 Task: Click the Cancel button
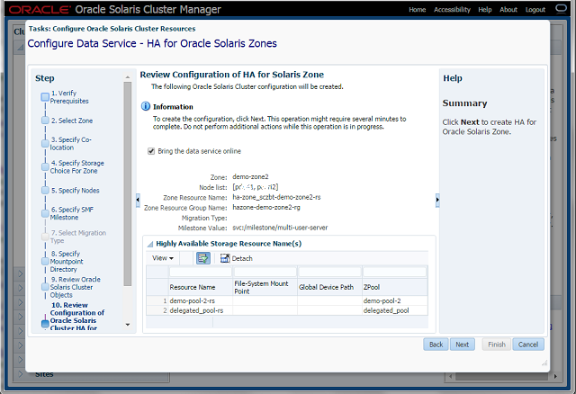(528, 345)
